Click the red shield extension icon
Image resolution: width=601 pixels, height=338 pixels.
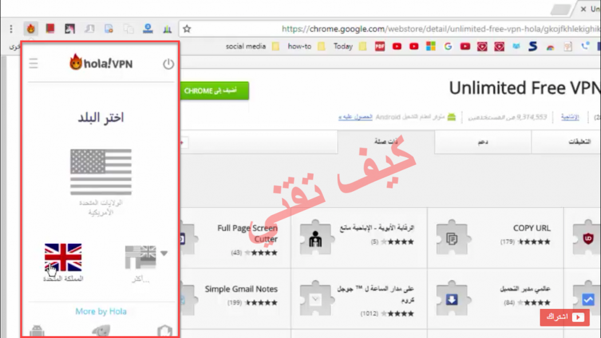click(x=588, y=238)
